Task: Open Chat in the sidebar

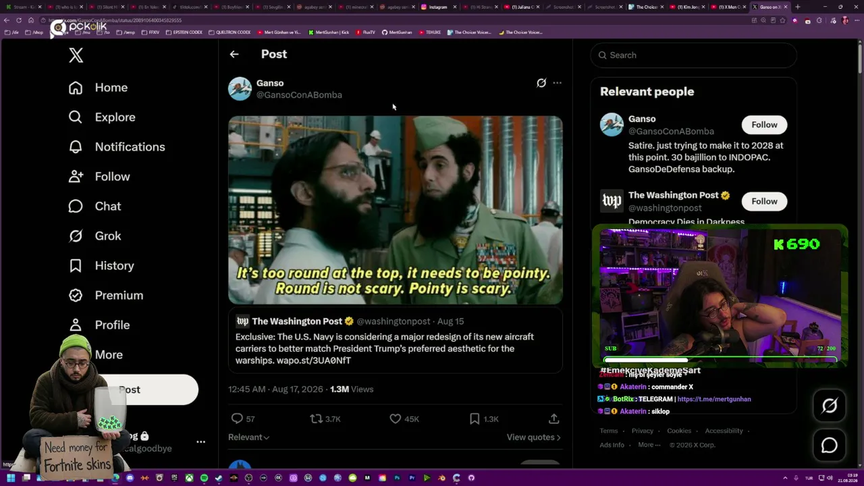Action: 94,207
